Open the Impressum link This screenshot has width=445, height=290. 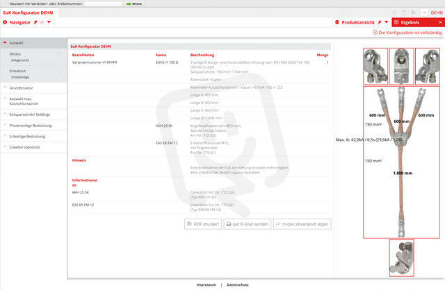click(x=207, y=284)
